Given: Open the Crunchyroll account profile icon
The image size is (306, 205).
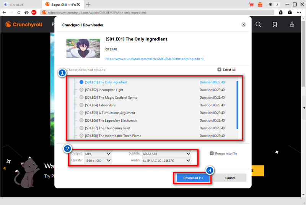Looking at the screenshot, I should [292, 24].
